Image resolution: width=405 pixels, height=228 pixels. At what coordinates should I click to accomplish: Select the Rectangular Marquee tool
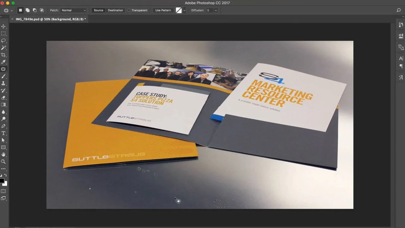(3, 34)
